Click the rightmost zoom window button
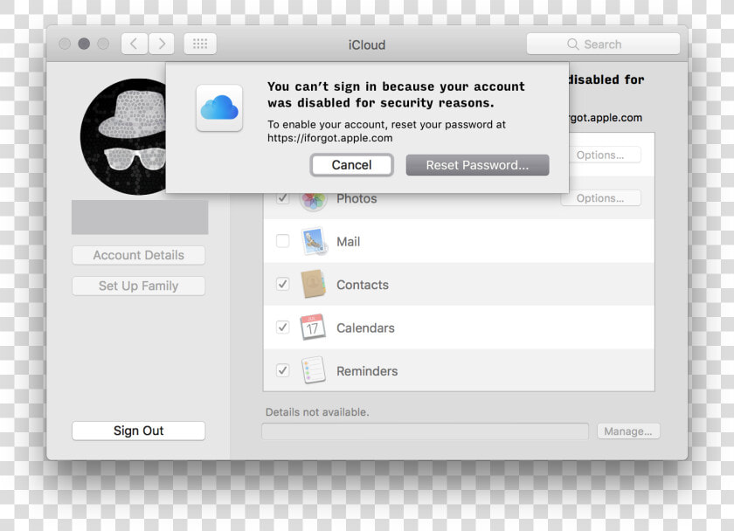734x531 pixels. pyautogui.click(x=103, y=44)
